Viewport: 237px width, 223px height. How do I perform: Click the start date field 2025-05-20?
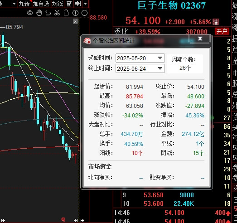pos(140,58)
